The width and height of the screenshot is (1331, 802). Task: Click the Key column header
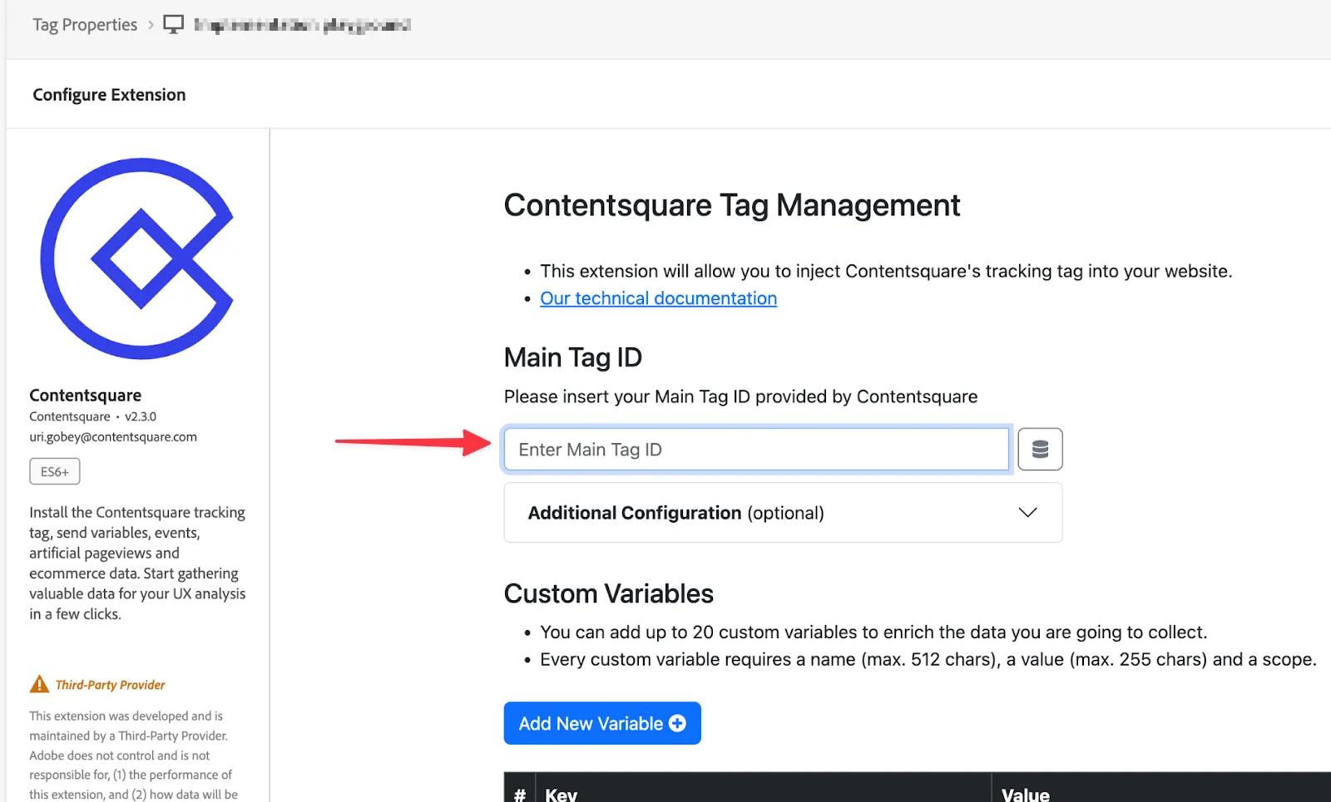click(x=561, y=795)
